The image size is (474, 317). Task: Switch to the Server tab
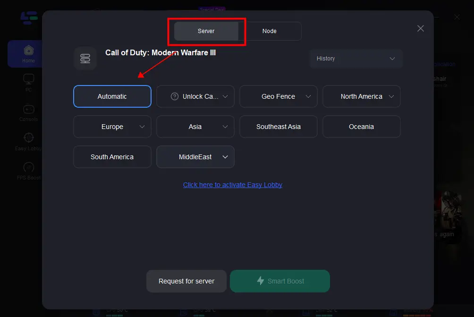tap(206, 31)
